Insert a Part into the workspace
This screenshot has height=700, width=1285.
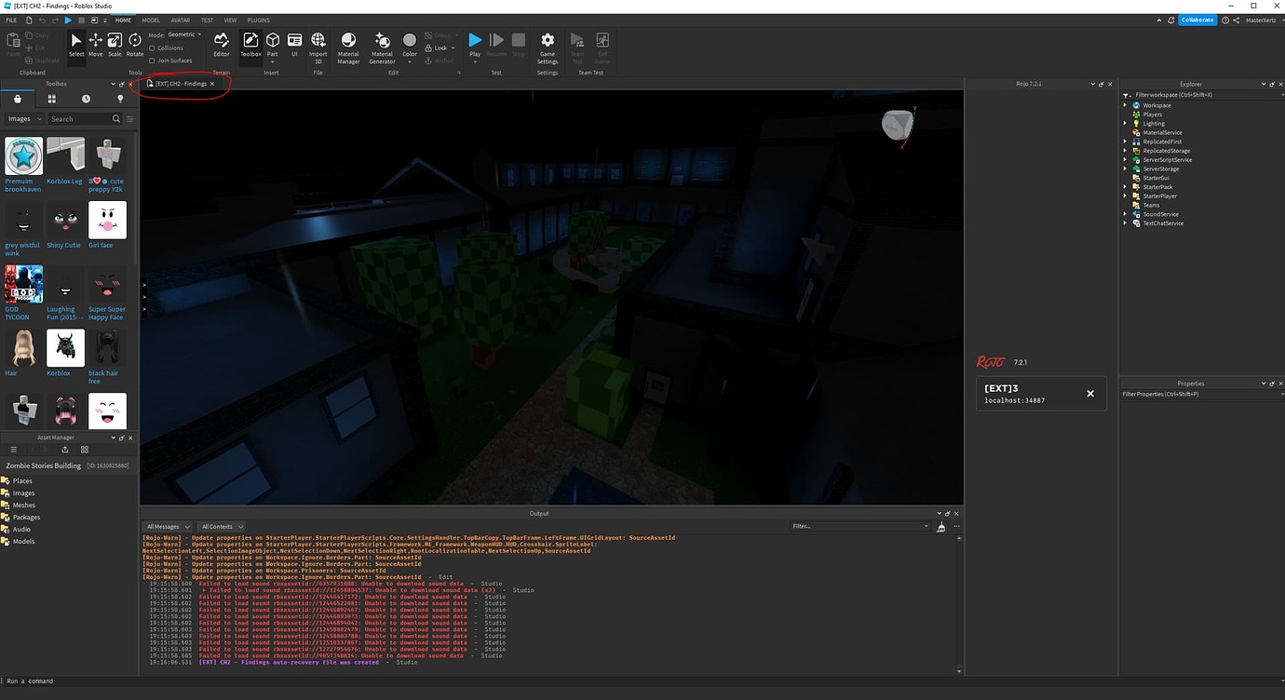pos(272,41)
